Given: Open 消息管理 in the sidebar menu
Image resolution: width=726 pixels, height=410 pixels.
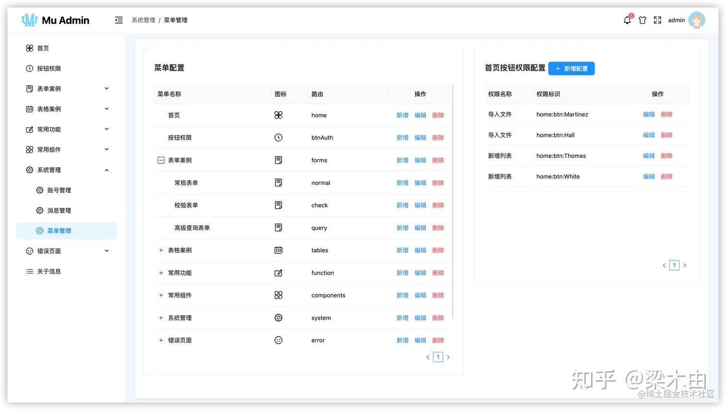Looking at the screenshot, I should point(60,210).
